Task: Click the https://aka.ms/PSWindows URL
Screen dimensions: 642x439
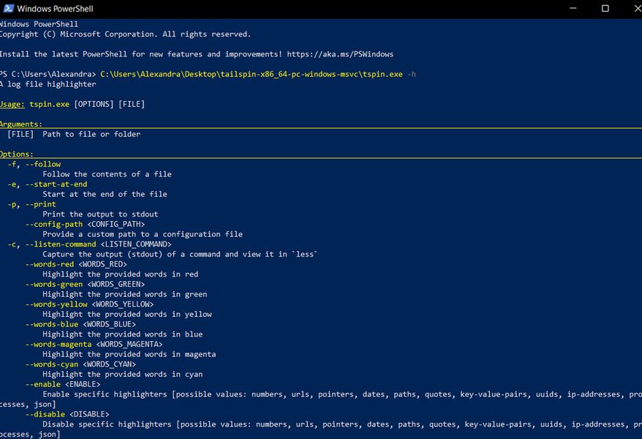Action: click(342, 54)
